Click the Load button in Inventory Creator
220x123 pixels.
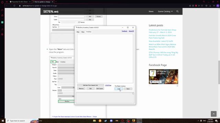[x=119, y=89]
